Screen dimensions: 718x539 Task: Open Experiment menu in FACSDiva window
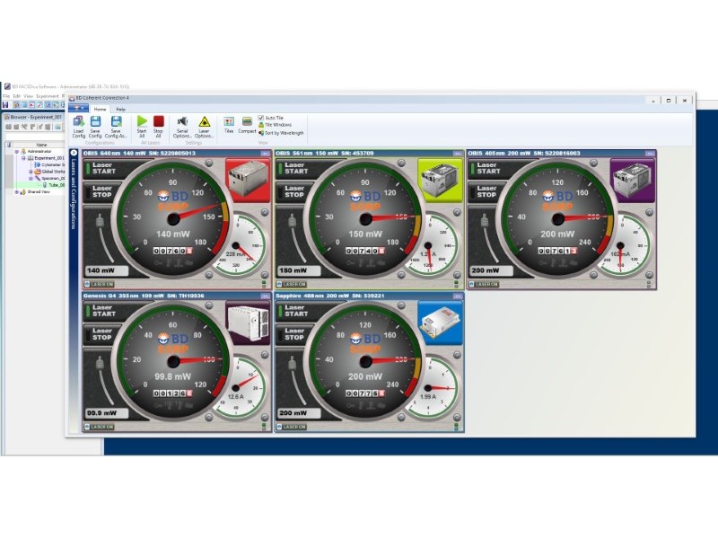pos(48,96)
